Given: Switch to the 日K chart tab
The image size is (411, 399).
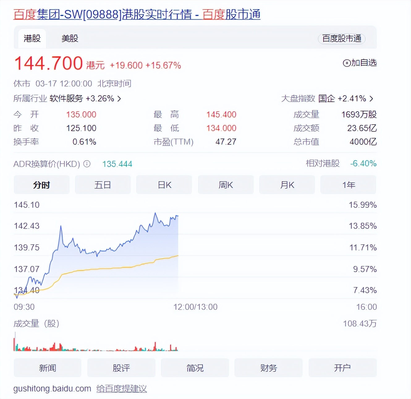Looking at the screenshot, I should point(164,184).
